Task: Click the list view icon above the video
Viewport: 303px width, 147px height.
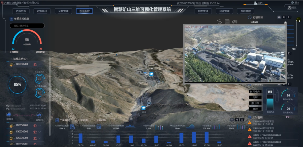Action: [227, 22]
